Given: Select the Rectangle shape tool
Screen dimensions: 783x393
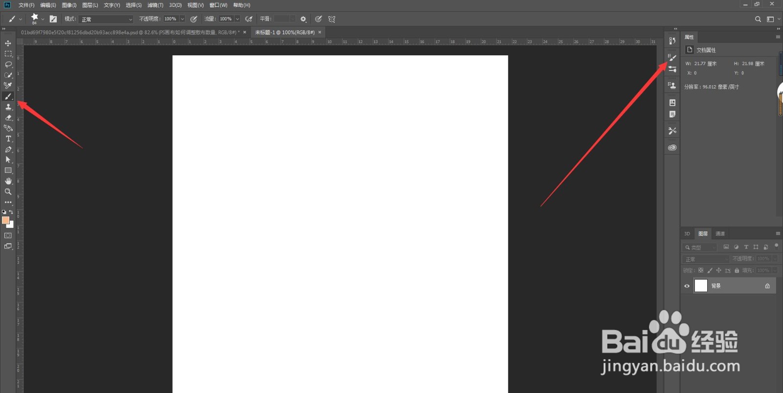Looking at the screenshot, I should [x=8, y=170].
